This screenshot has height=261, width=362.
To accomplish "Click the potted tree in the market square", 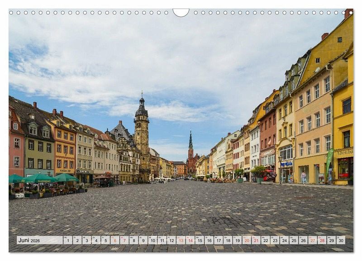I will 258,172.
